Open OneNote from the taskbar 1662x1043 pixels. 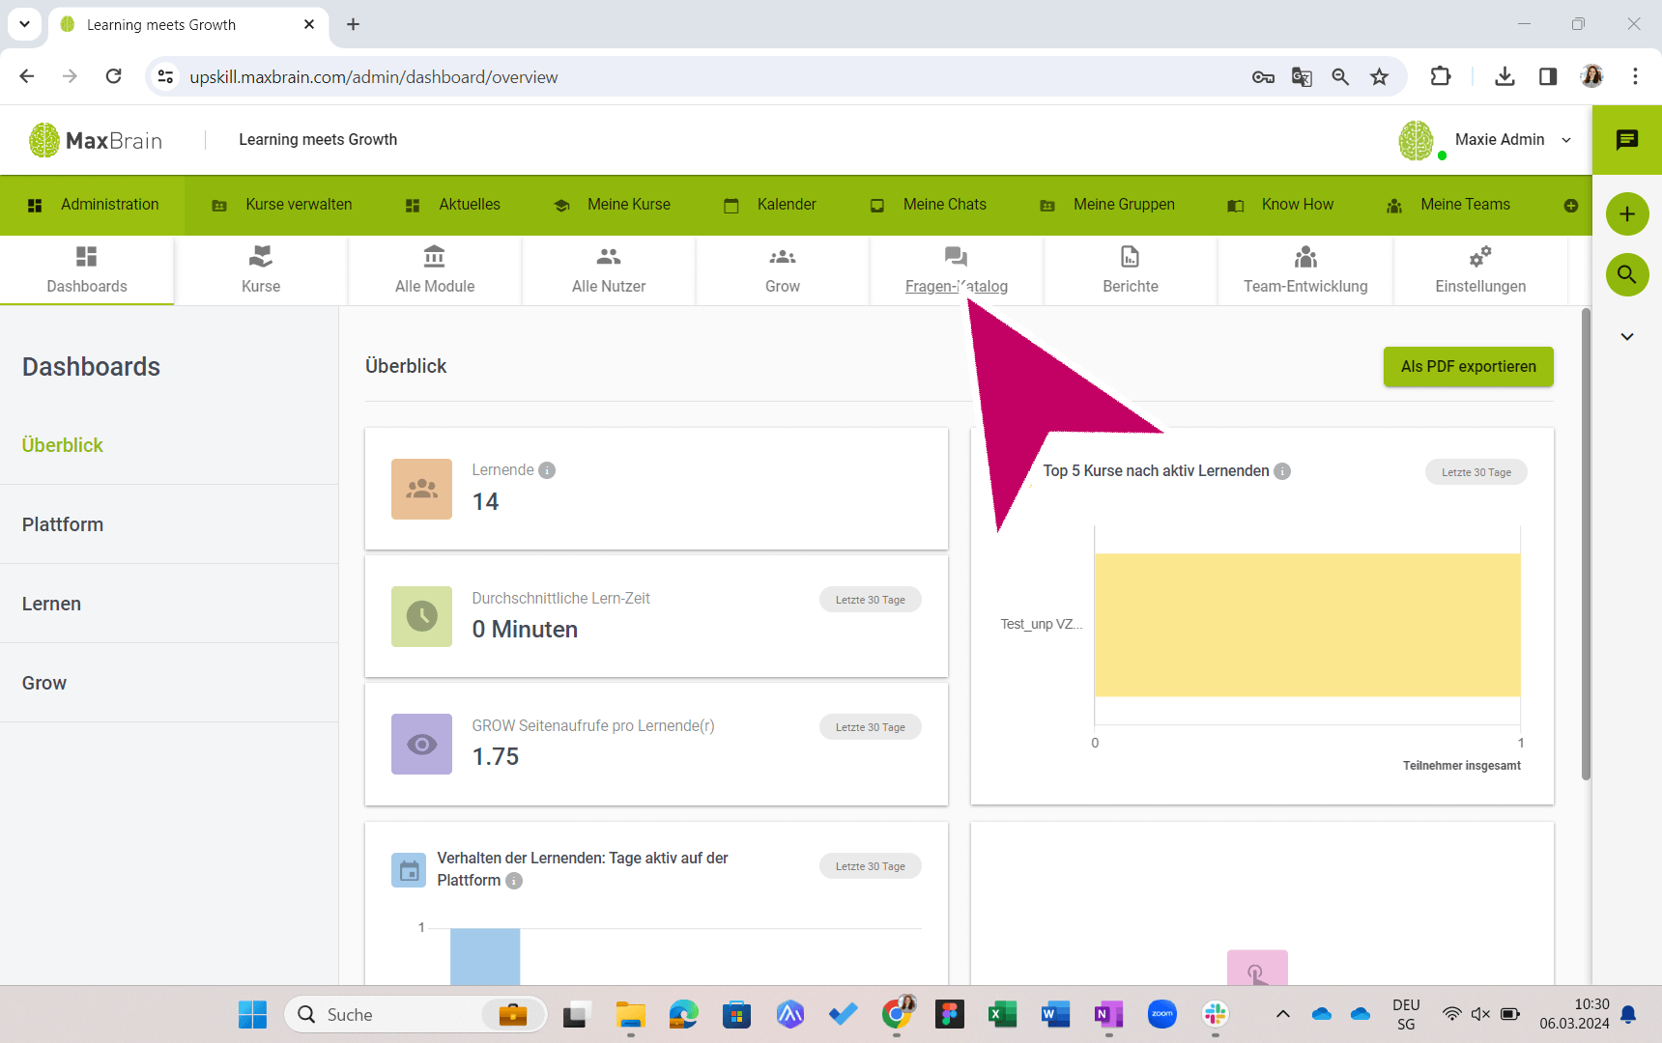click(1108, 1014)
